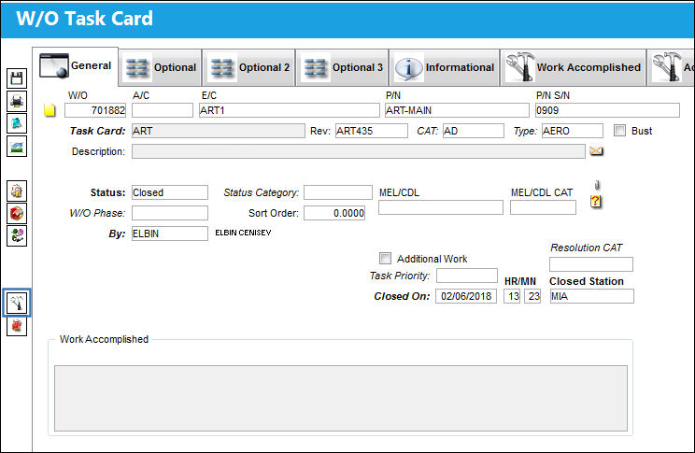Click the Work Accomplished text area
This screenshot has width=695, height=453.
(341, 398)
